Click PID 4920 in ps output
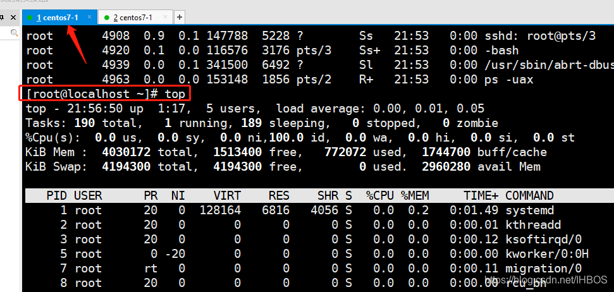The height and width of the screenshot is (292, 614). 116,51
